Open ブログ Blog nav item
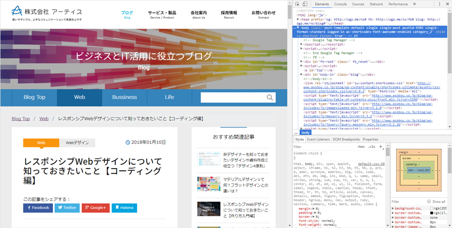This screenshot has width=452, height=228. (127, 14)
